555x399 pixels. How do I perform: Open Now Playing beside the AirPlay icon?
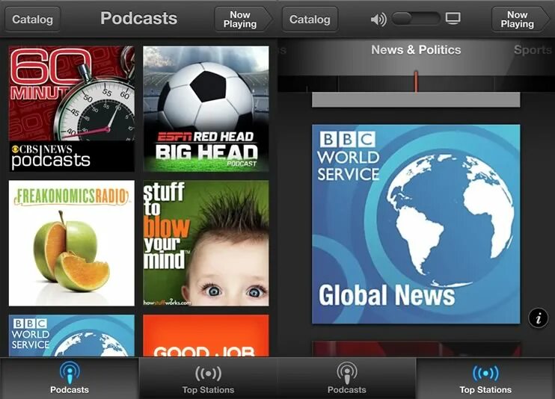[x=521, y=19]
